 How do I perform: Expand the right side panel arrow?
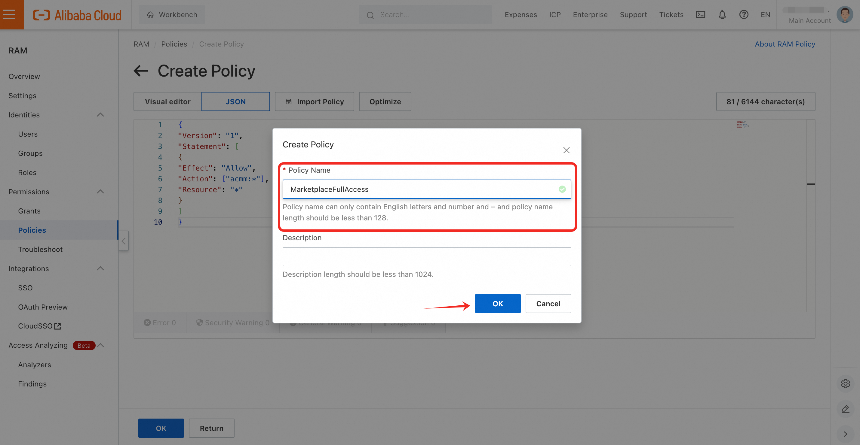pyautogui.click(x=845, y=434)
